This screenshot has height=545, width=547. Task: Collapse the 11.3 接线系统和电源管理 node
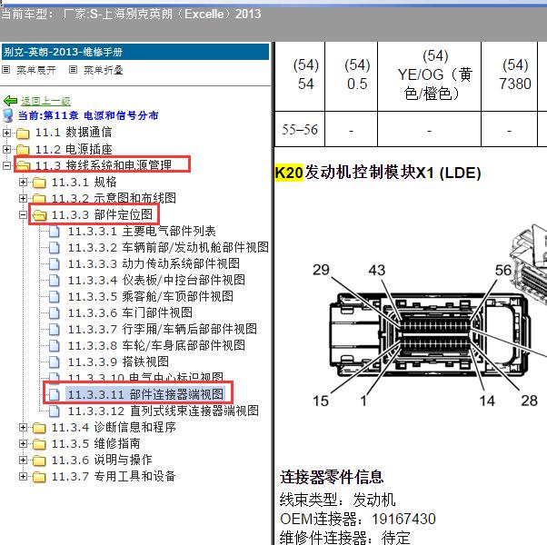[x=6, y=165]
